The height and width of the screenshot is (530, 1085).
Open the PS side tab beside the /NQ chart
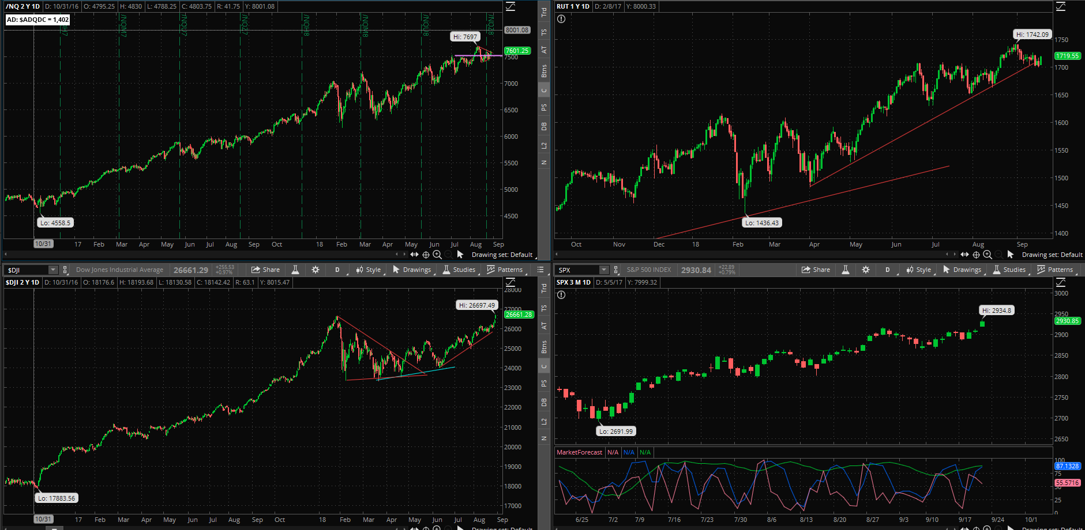pyautogui.click(x=544, y=108)
